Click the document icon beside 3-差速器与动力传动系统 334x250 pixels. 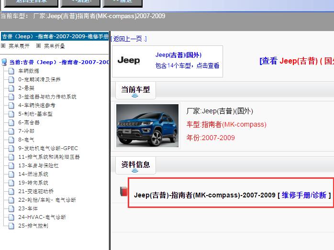(x=11, y=97)
